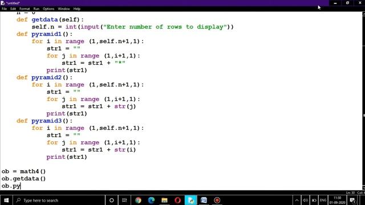Click on def pyramid2() line
365x205 pixels.
coord(44,77)
